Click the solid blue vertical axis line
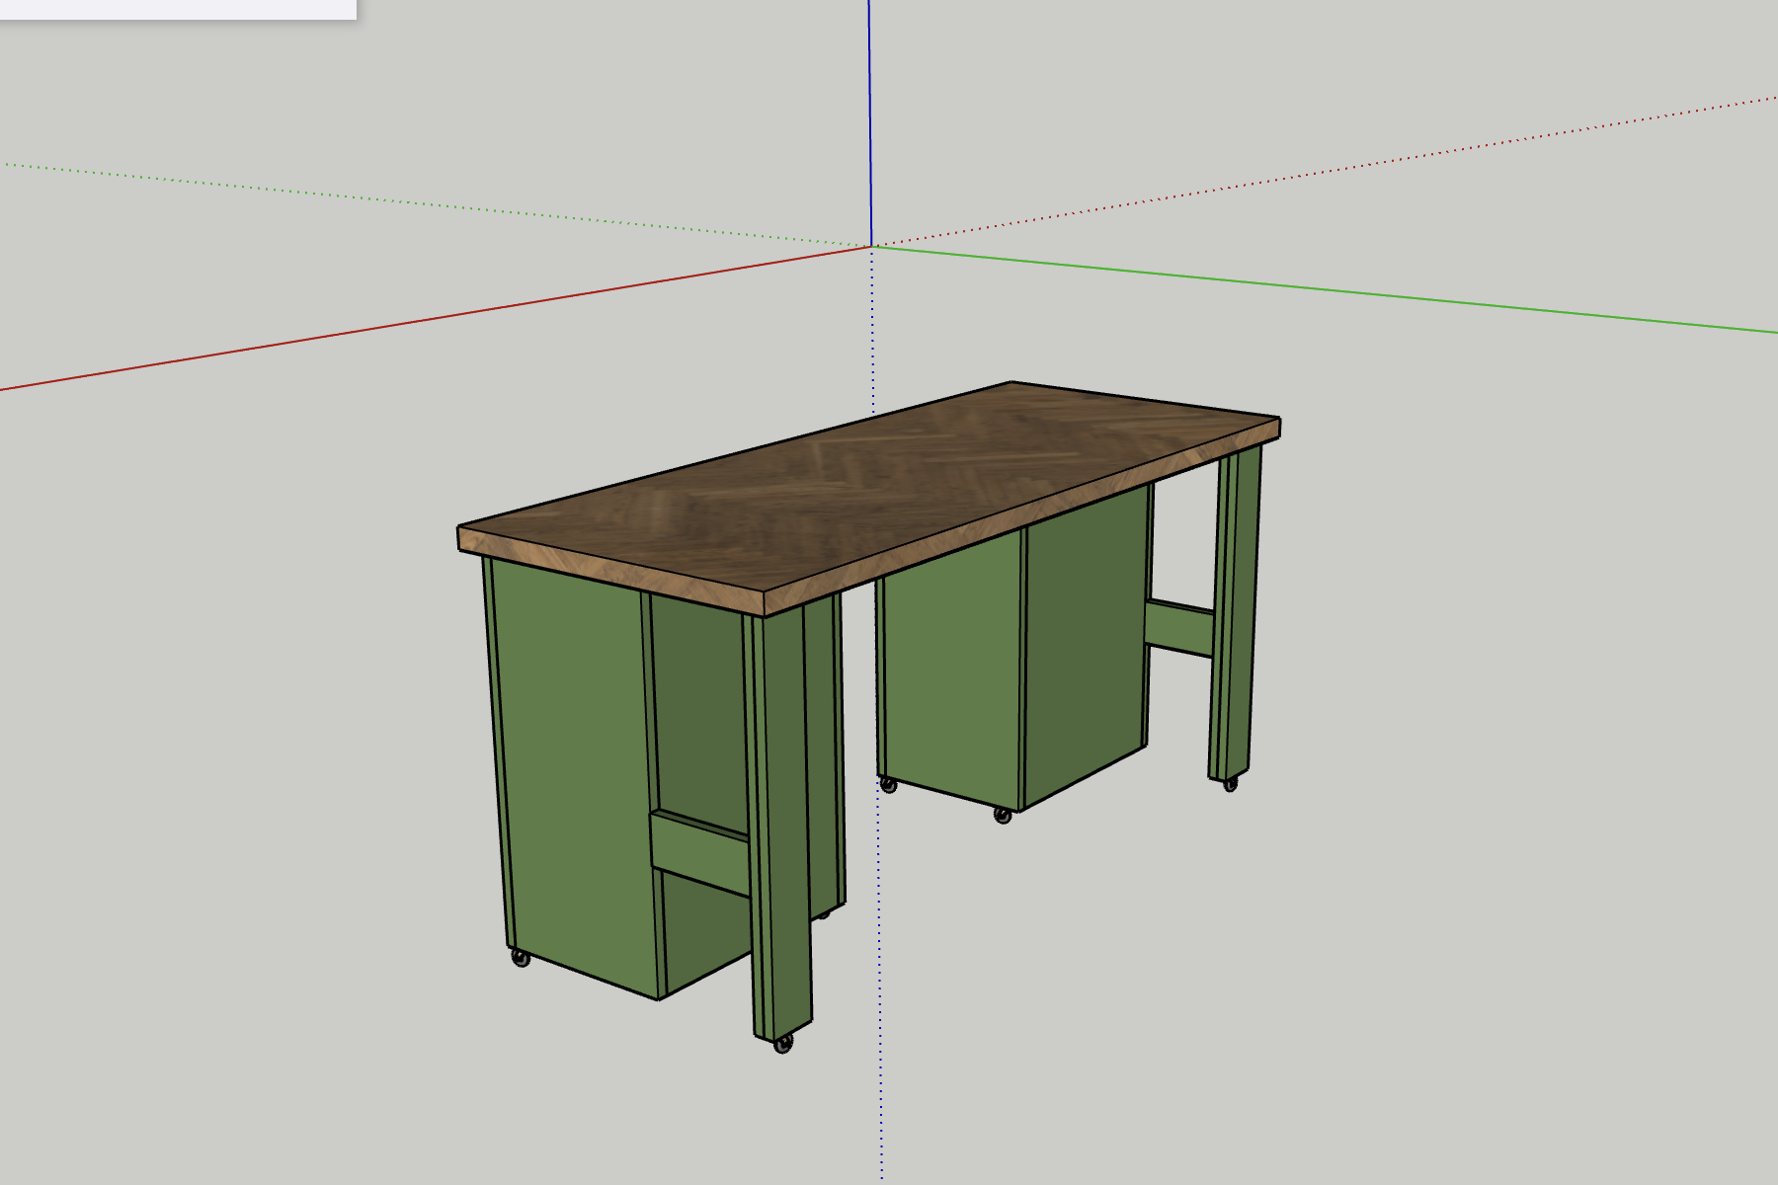The width and height of the screenshot is (1778, 1185). [870, 123]
